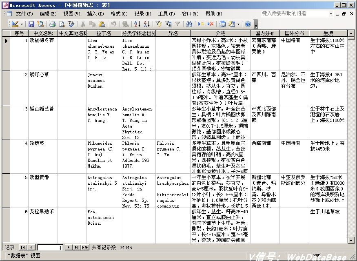This screenshot has width=357, height=261.
Task: Open the 插入(I) menu
Action: pyautogui.click(x=95, y=14)
